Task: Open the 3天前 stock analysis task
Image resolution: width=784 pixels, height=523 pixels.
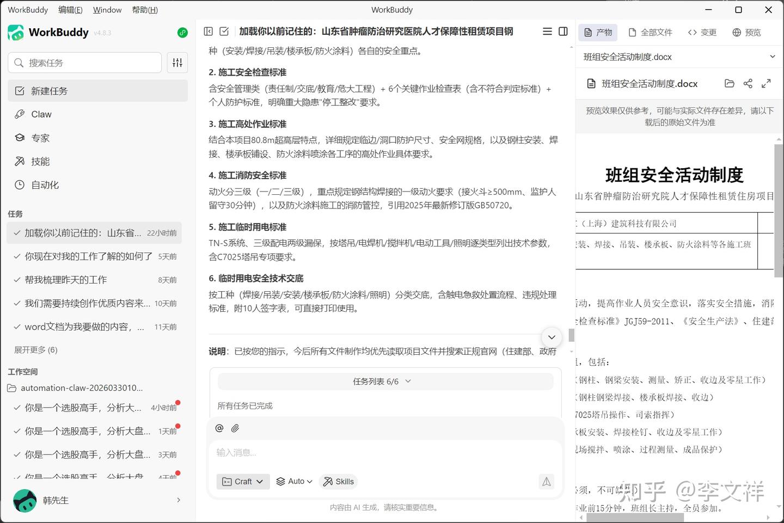Action: [x=94, y=454]
